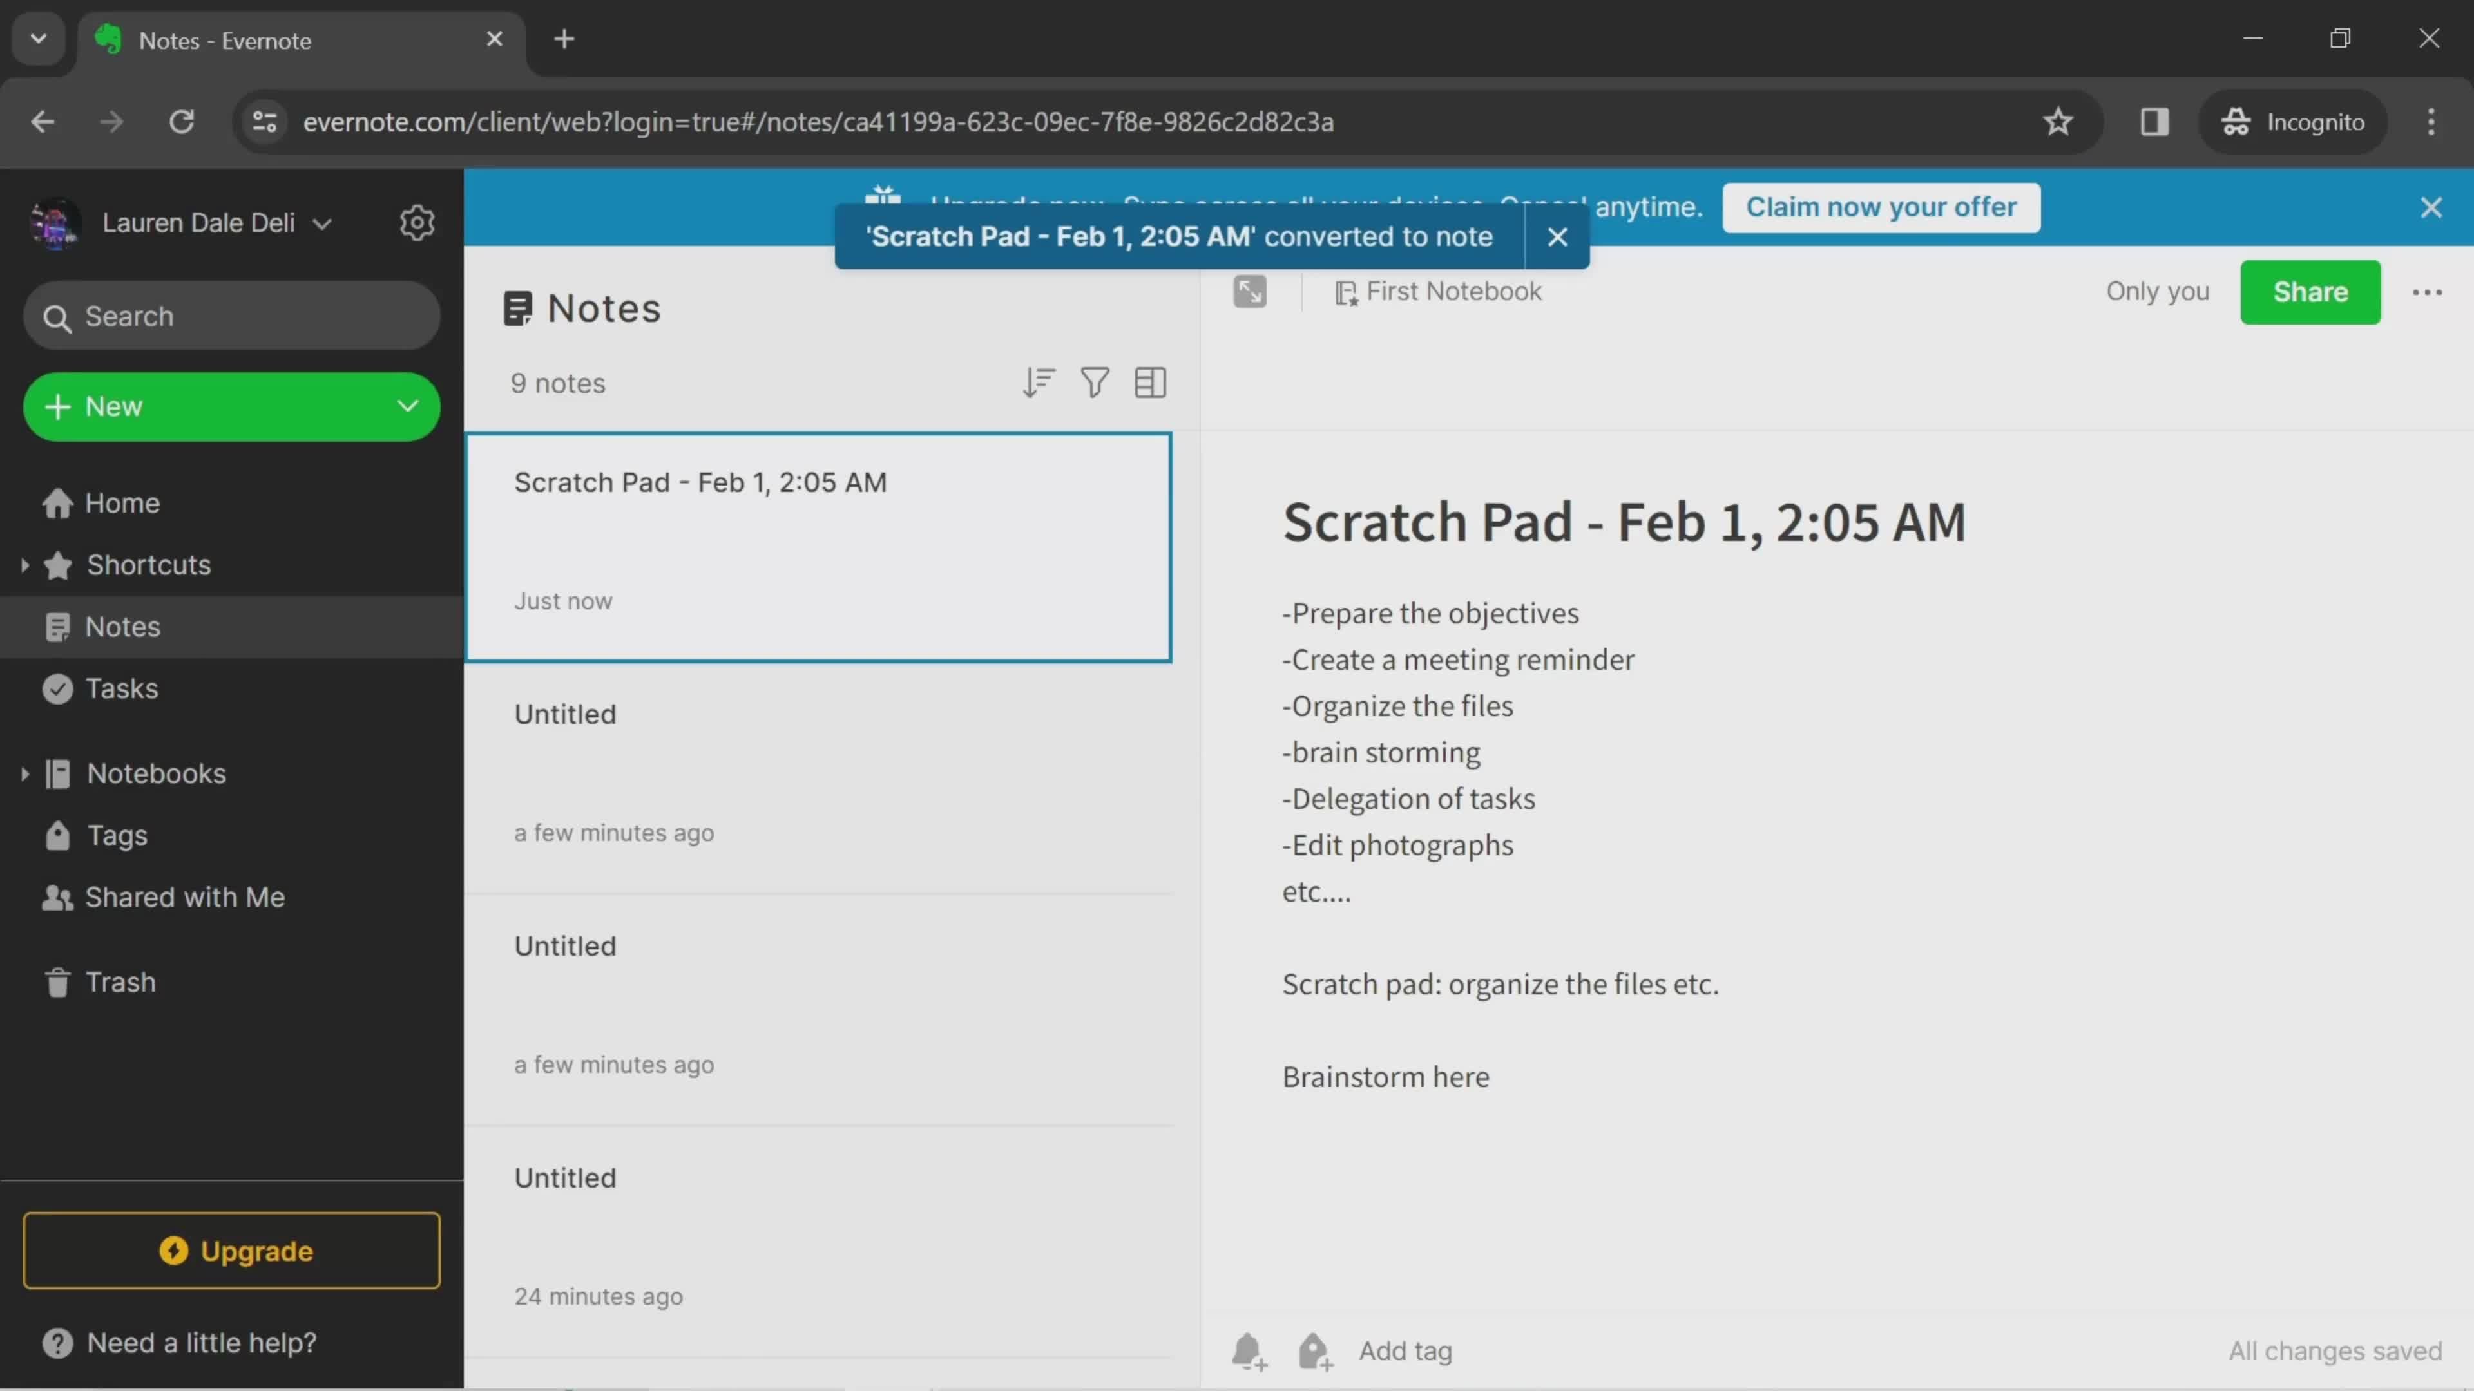Click the filter notes icon
This screenshot has height=1391, width=2474.
point(1094,382)
